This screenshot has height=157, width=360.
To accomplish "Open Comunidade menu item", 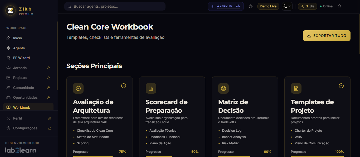I will (x=28, y=88).
